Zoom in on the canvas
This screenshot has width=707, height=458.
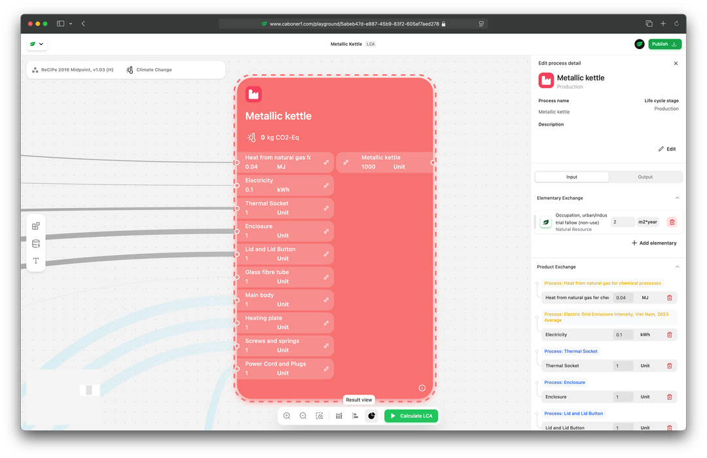click(287, 415)
